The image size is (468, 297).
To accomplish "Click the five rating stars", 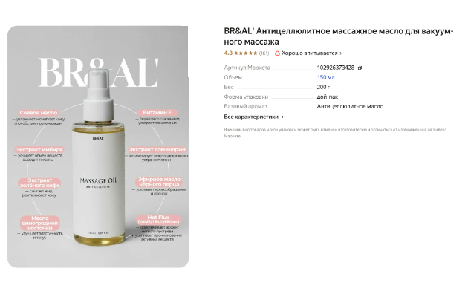I will pos(246,53).
